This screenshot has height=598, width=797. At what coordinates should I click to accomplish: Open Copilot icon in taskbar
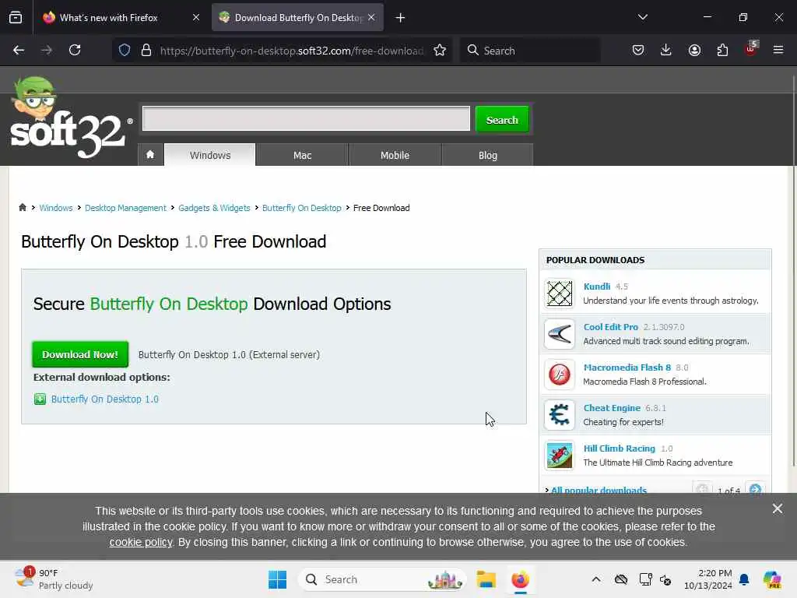coord(771,579)
